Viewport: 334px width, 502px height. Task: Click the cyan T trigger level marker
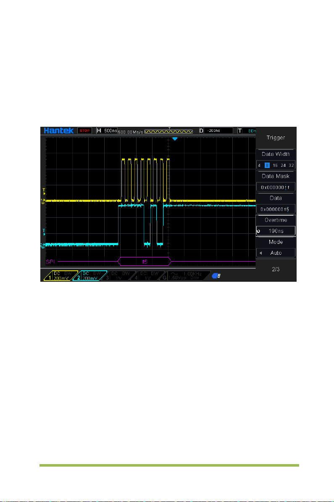tap(44, 232)
